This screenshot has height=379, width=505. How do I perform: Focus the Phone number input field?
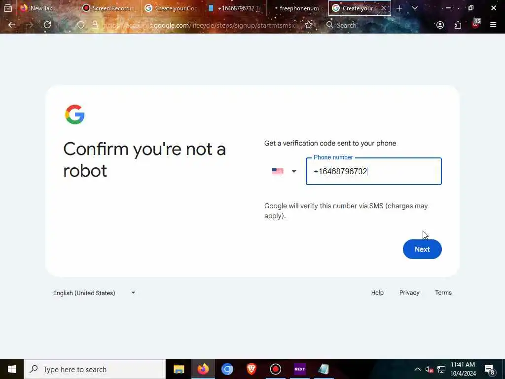(374, 171)
